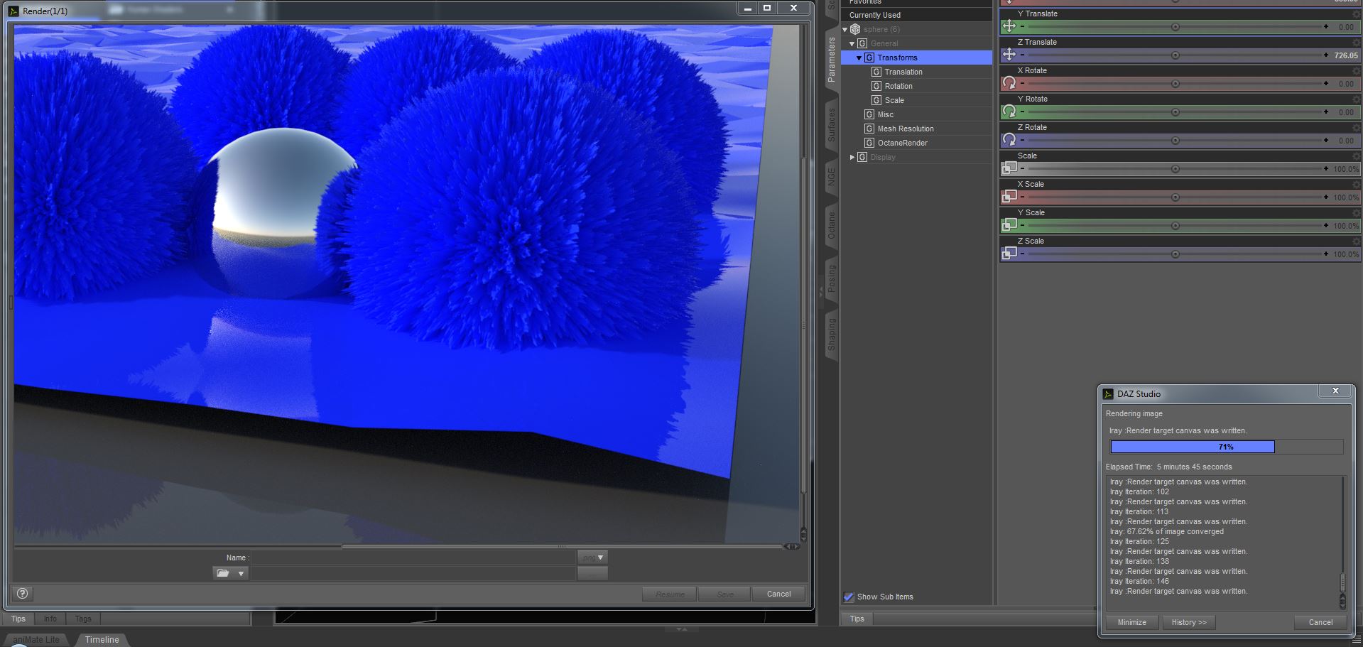The image size is (1363, 647).
Task: Click the Tips tab below Parameters pane
Action: pos(857,619)
